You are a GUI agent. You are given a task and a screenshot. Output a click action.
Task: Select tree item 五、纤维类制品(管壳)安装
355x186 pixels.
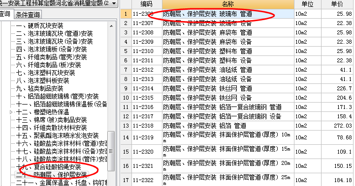(x=51, y=57)
